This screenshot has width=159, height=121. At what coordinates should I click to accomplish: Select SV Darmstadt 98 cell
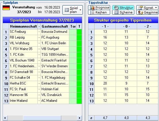point(23,72)
